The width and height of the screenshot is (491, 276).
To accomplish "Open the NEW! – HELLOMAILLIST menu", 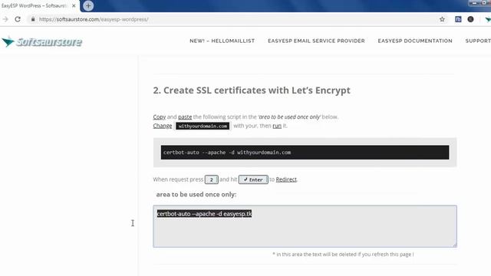I will coord(222,41).
